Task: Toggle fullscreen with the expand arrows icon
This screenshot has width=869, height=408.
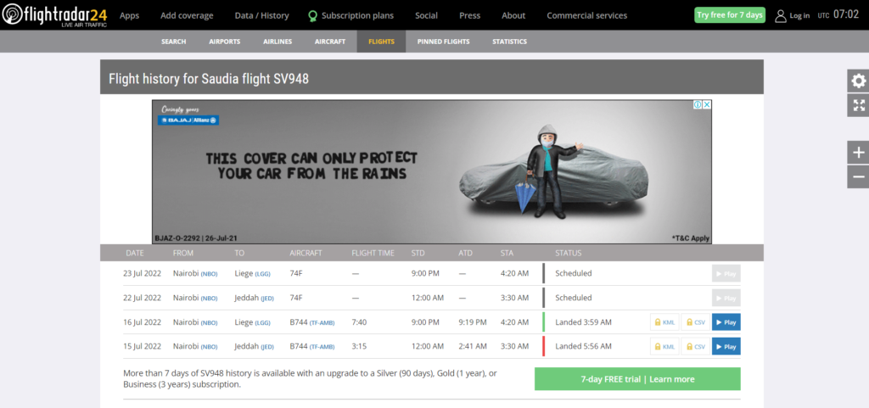Action: (858, 105)
